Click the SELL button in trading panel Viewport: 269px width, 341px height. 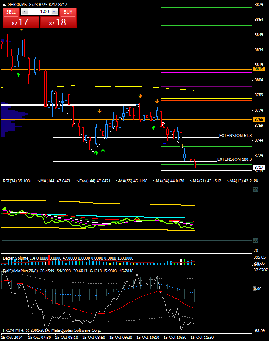(x=11, y=12)
